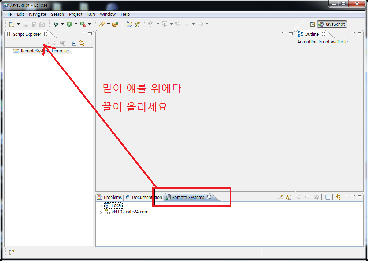Viewport: 368px width, 261px height.
Task: Toggle Link with Editor in Script Explorer
Action: point(82,43)
